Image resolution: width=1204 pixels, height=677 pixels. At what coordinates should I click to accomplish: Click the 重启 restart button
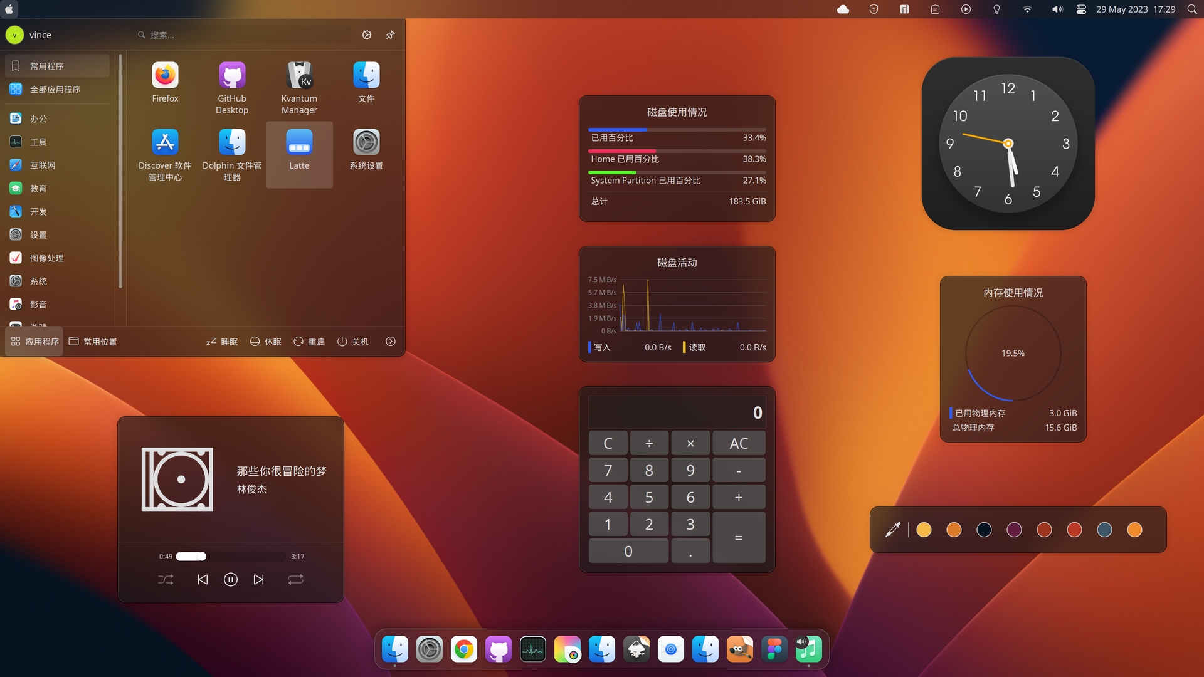[309, 342]
